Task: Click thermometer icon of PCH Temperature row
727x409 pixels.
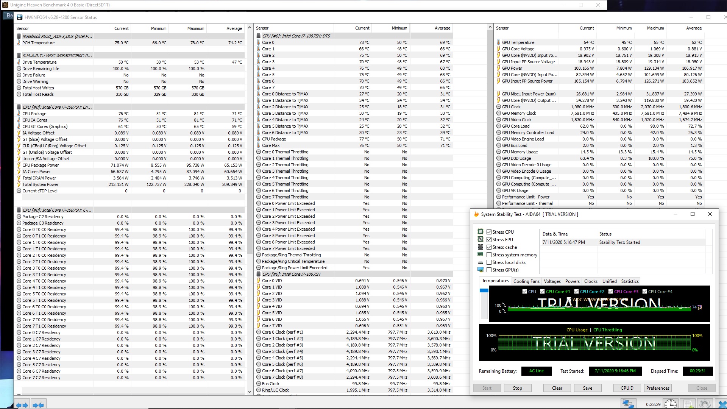Action: [19, 43]
